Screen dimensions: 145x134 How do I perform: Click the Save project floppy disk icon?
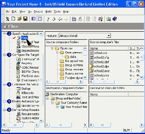tap(25, 19)
